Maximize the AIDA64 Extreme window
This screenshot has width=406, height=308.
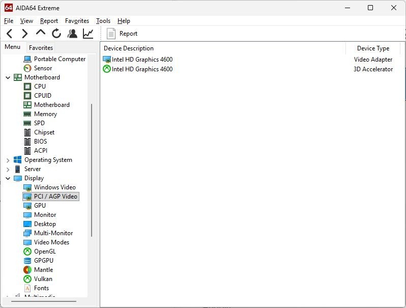[x=370, y=8]
